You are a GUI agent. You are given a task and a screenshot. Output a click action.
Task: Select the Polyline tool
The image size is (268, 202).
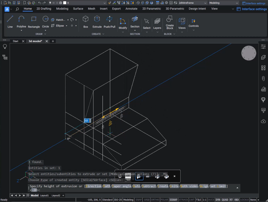point(21,22)
